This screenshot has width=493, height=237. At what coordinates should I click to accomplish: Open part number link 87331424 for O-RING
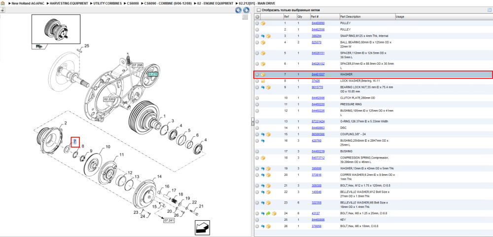318,121
